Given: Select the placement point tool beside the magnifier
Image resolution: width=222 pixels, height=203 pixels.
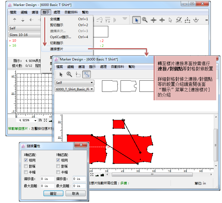Looking at the screenshot, I should [x=78, y=74].
